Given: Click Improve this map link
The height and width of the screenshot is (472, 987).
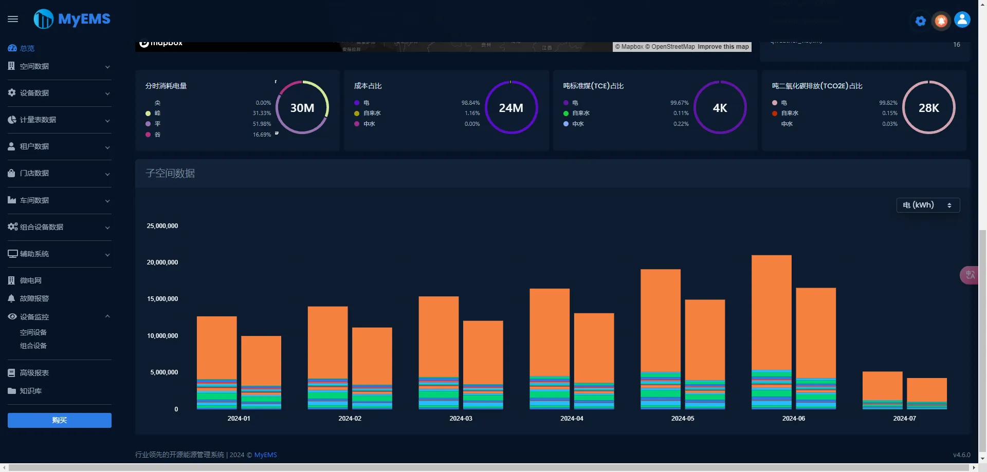Looking at the screenshot, I should tap(723, 47).
